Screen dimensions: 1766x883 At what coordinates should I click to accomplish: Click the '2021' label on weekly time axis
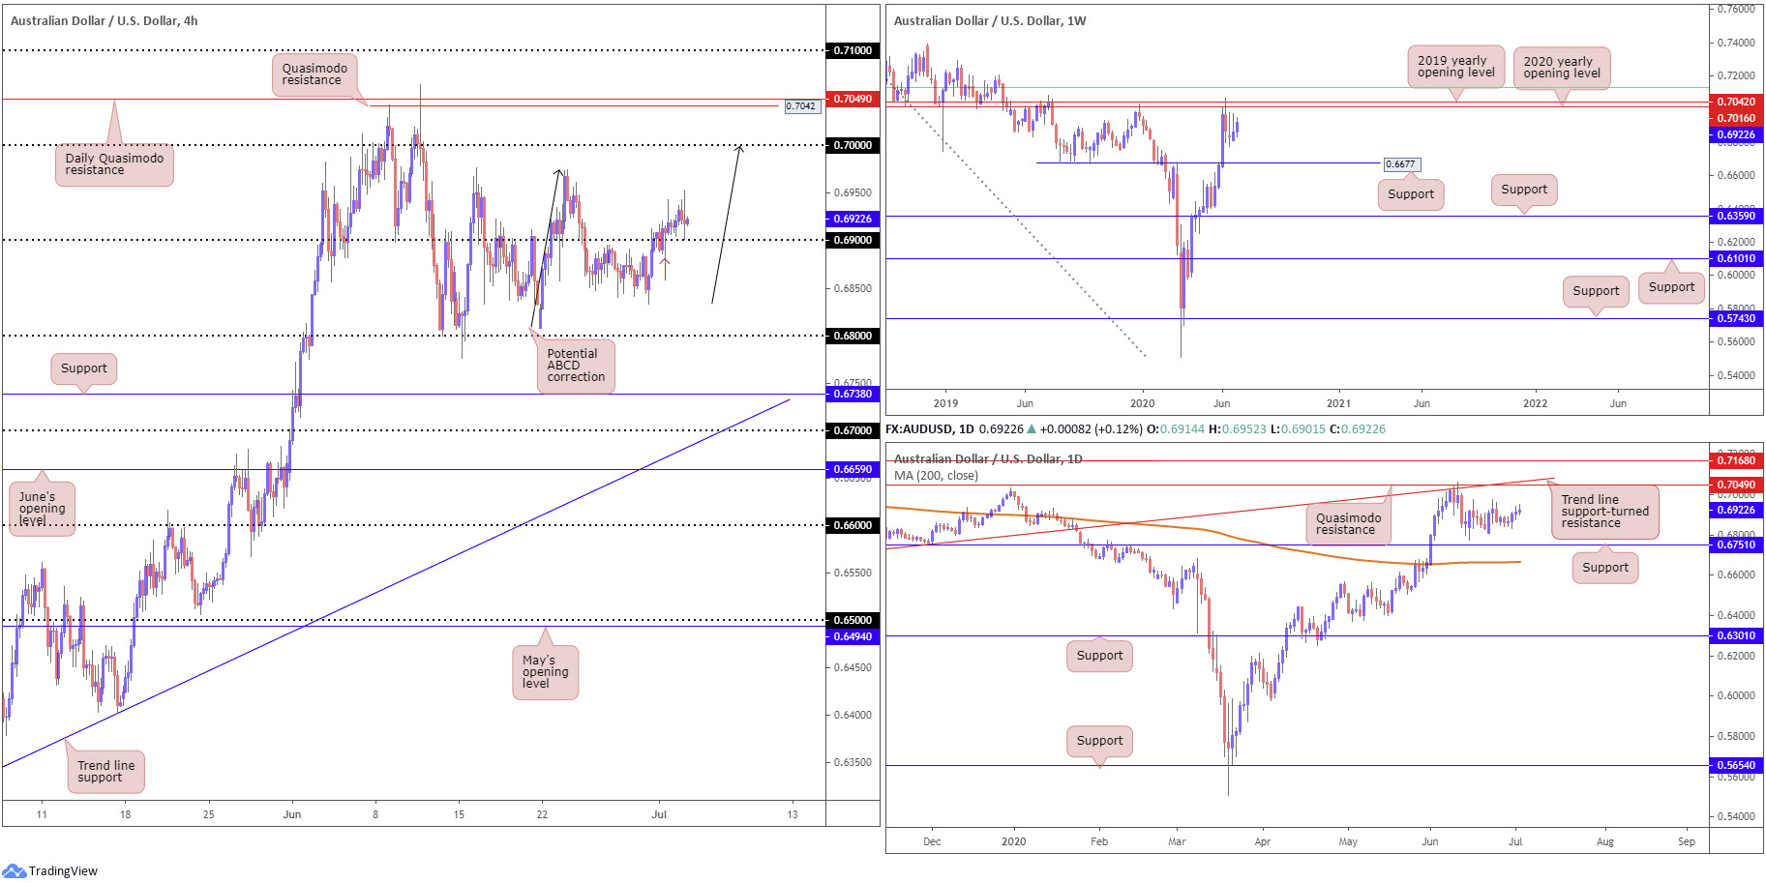point(1338,403)
